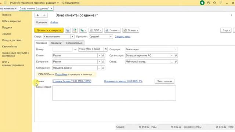Viewport: 235px width, 132px height.
Task: Expand the Статус dropdown
Action: point(72,37)
